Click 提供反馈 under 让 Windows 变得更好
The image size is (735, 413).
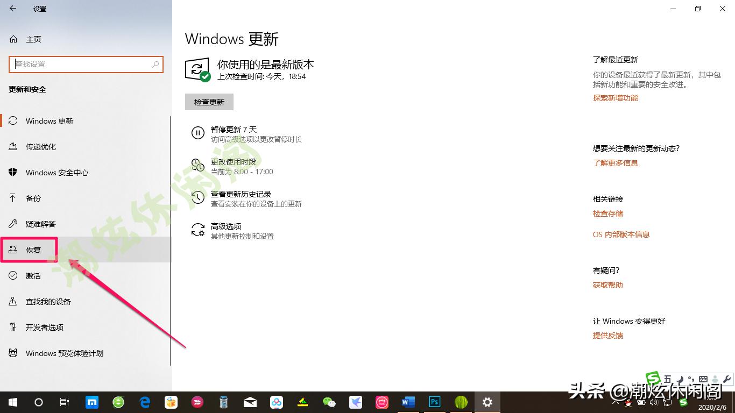click(x=607, y=335)
